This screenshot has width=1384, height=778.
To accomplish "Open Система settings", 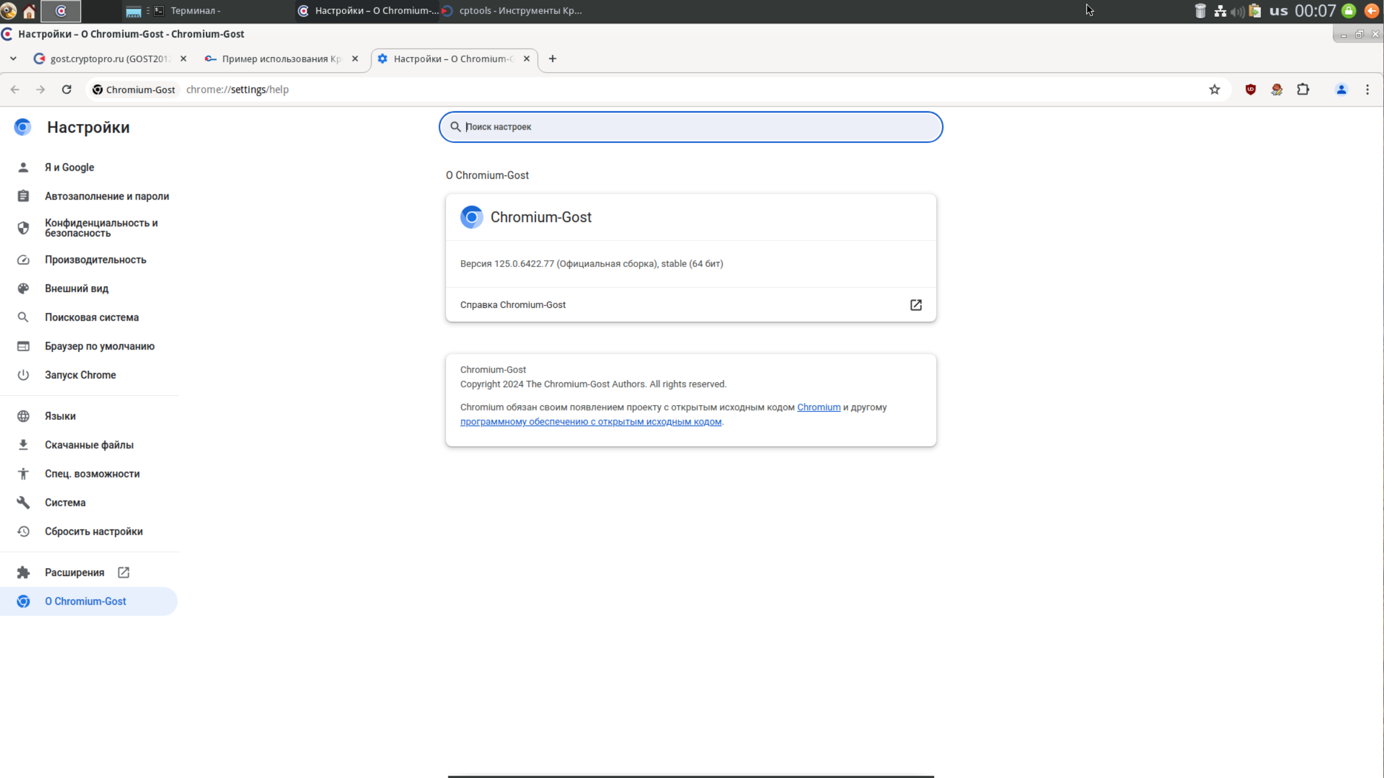I will pos(65,502).
